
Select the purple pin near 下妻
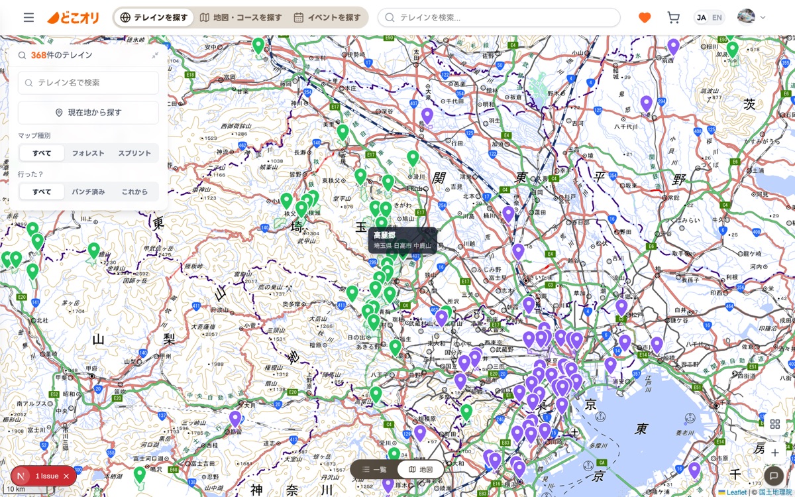pyautogui.click(x=646, y=104)
